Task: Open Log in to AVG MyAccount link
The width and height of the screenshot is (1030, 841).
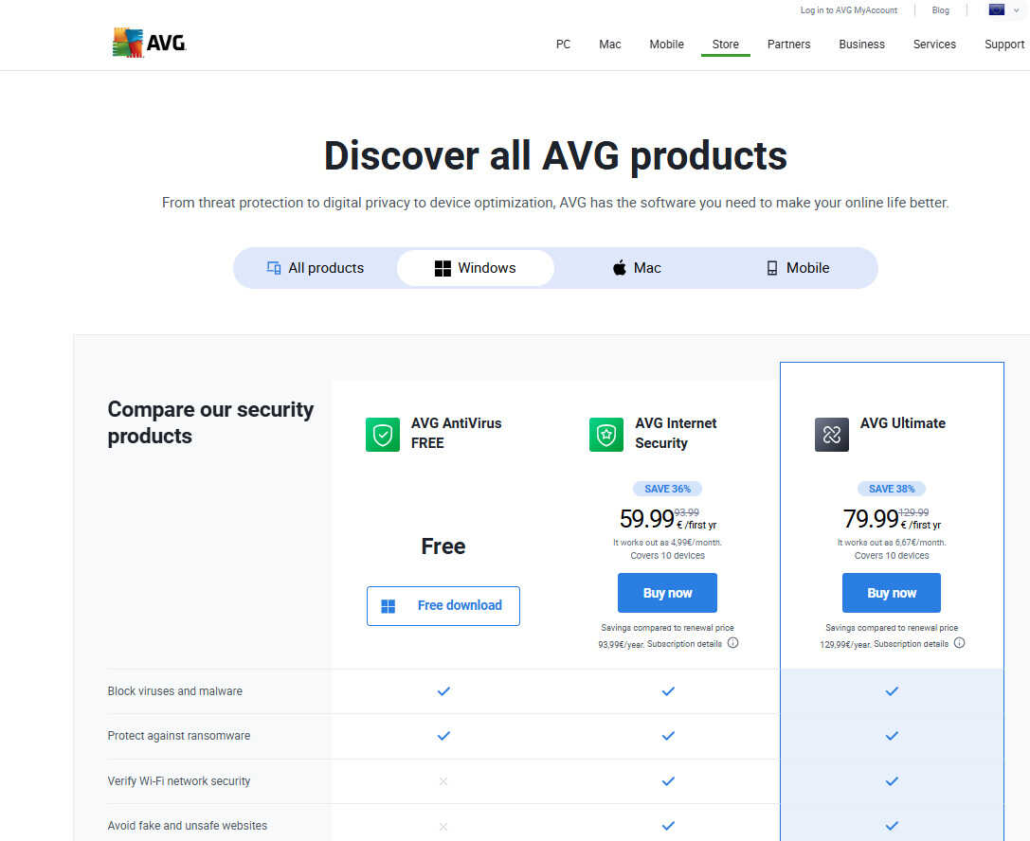Action: pos(848,10)
